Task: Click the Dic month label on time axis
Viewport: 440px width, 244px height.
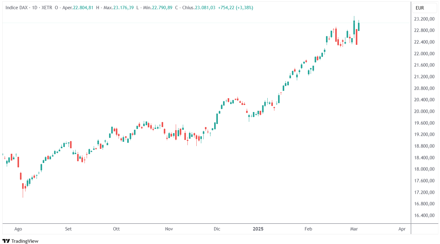Action: coord(217,229)
